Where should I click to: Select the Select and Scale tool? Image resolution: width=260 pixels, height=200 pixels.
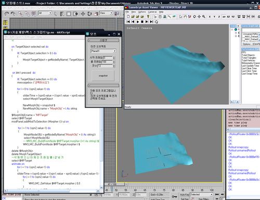96,14
